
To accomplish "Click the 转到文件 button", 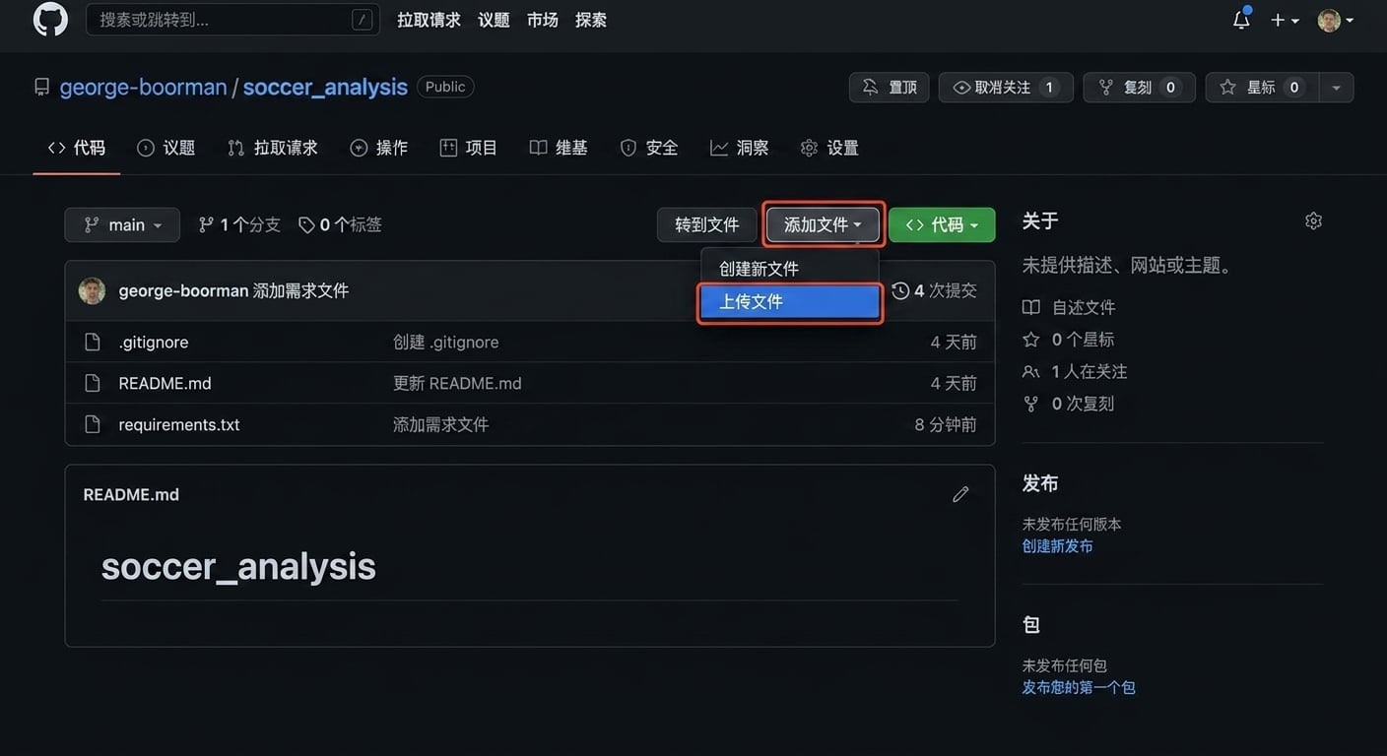I will coord(706,224).
